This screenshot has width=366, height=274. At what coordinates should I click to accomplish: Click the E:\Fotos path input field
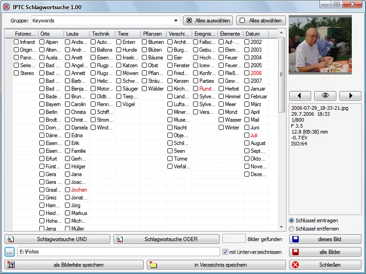point(118,252)
